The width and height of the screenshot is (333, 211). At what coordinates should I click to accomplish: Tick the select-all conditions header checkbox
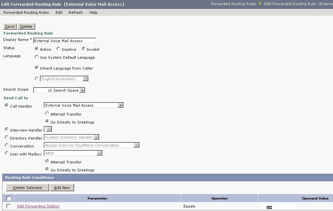pyautogui.click(x=9, y=198)
